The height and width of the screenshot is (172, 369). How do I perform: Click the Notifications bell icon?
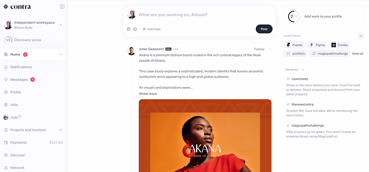[x=6, y=67]
